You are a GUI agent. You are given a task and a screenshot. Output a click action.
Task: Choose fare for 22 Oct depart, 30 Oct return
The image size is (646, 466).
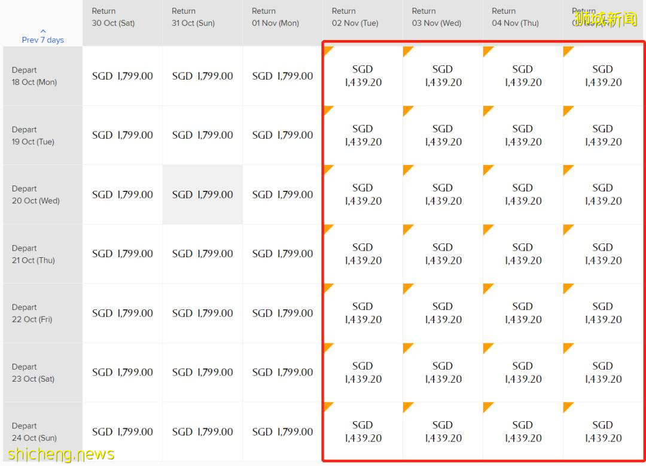tap(122, 313)
